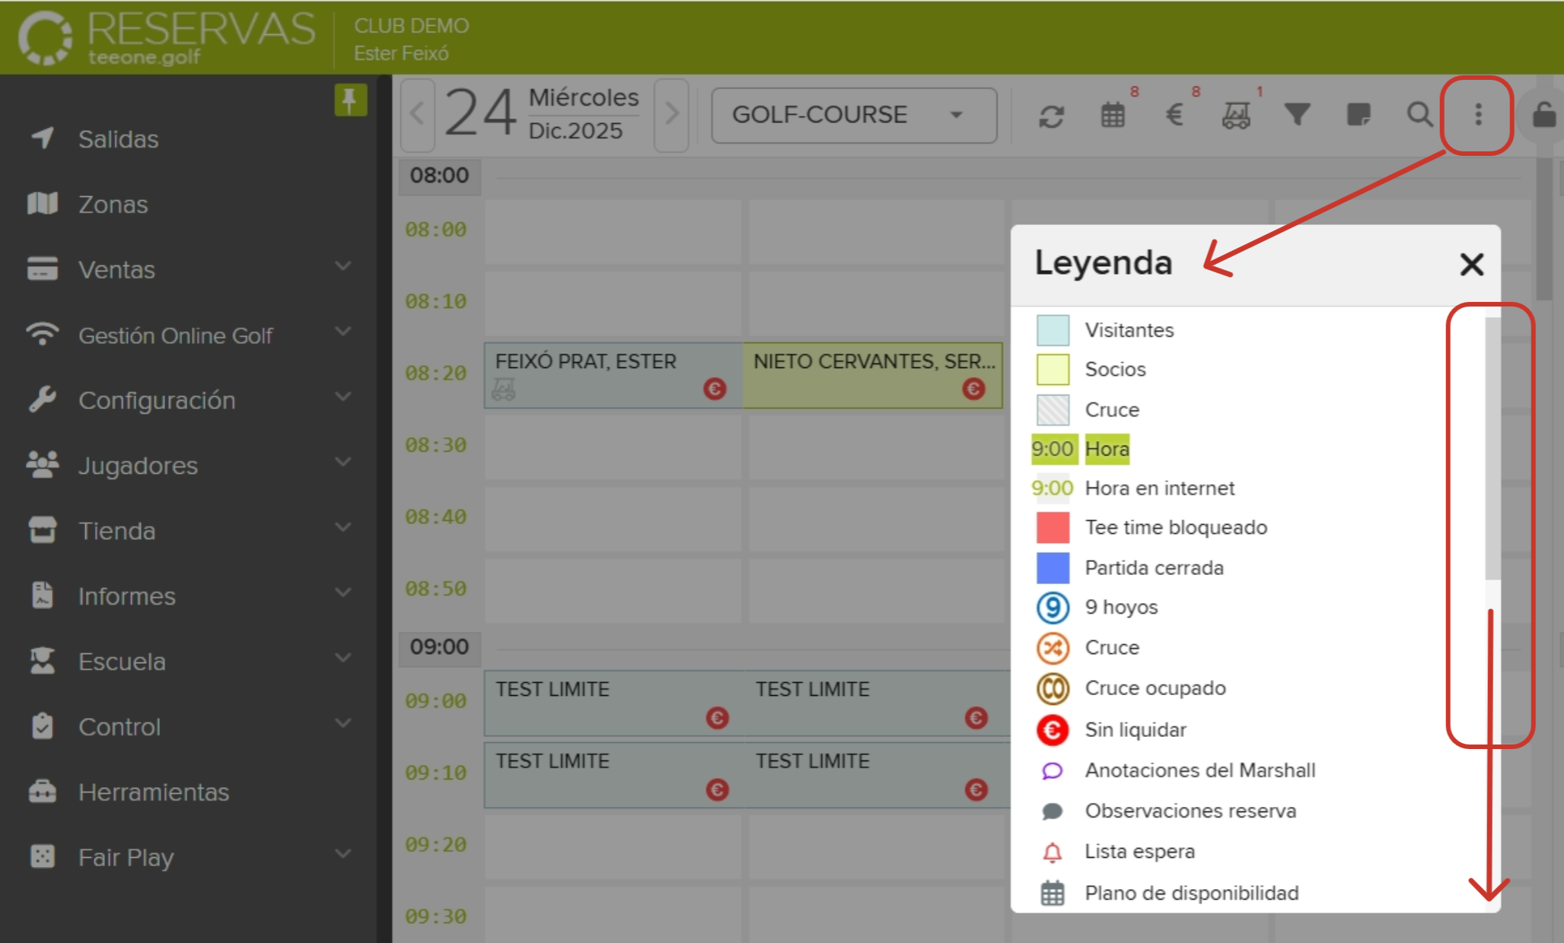Click the euro payments toolbar icon
This screenshot has height=943, width=1564.
tap(1174, 116)
